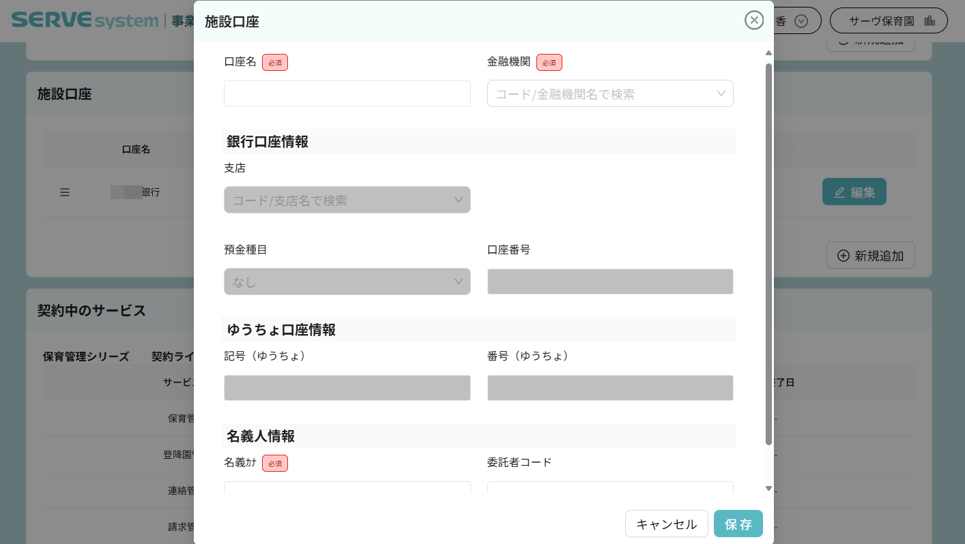Open the 預金種目 dropdown showing なし
This screenshot has height=544, width=965.
pos(347,282)
